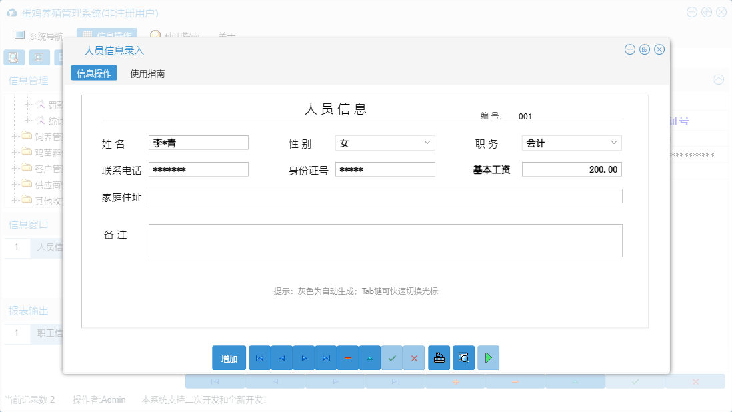
Task: Go to previous record using the left arrow icon
Action: tap(281, 358)
